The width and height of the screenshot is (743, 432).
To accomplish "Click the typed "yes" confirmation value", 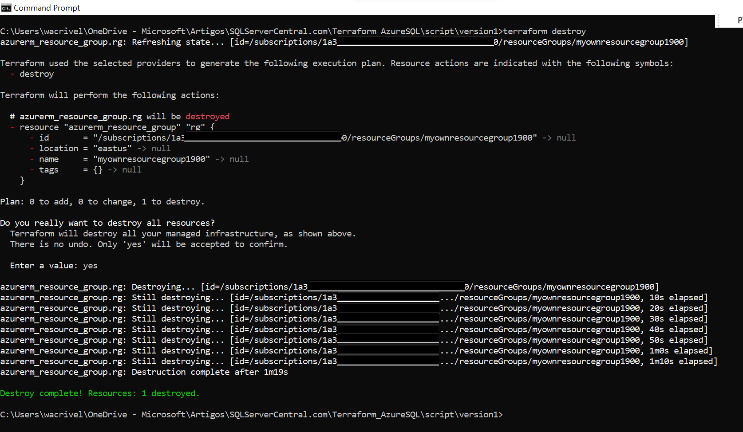I will tap(90, 266).
